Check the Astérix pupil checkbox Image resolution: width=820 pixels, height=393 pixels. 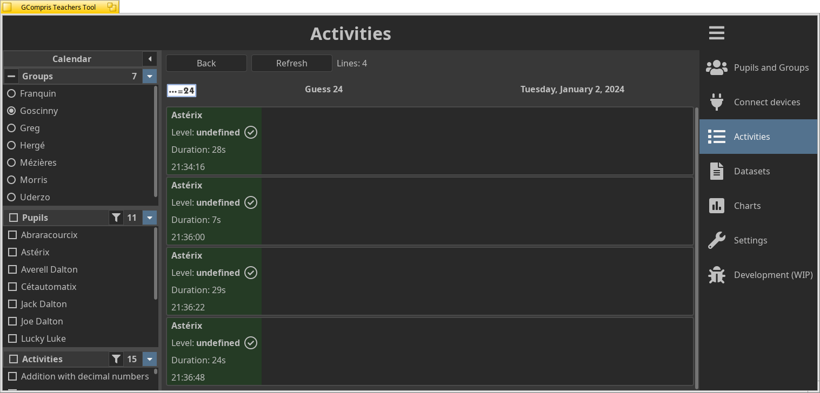(x=12, y=252)
